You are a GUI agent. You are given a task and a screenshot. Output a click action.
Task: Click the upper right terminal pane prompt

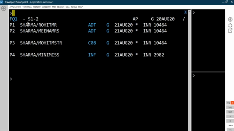[193, 13]
